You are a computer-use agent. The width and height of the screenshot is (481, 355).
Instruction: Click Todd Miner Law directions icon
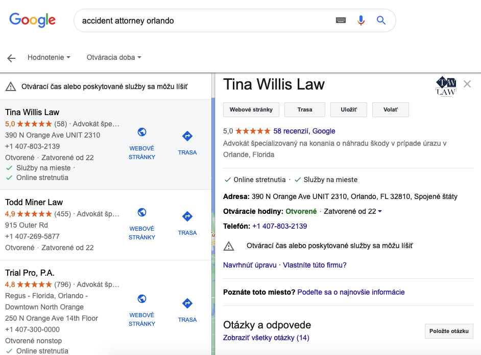187,216
